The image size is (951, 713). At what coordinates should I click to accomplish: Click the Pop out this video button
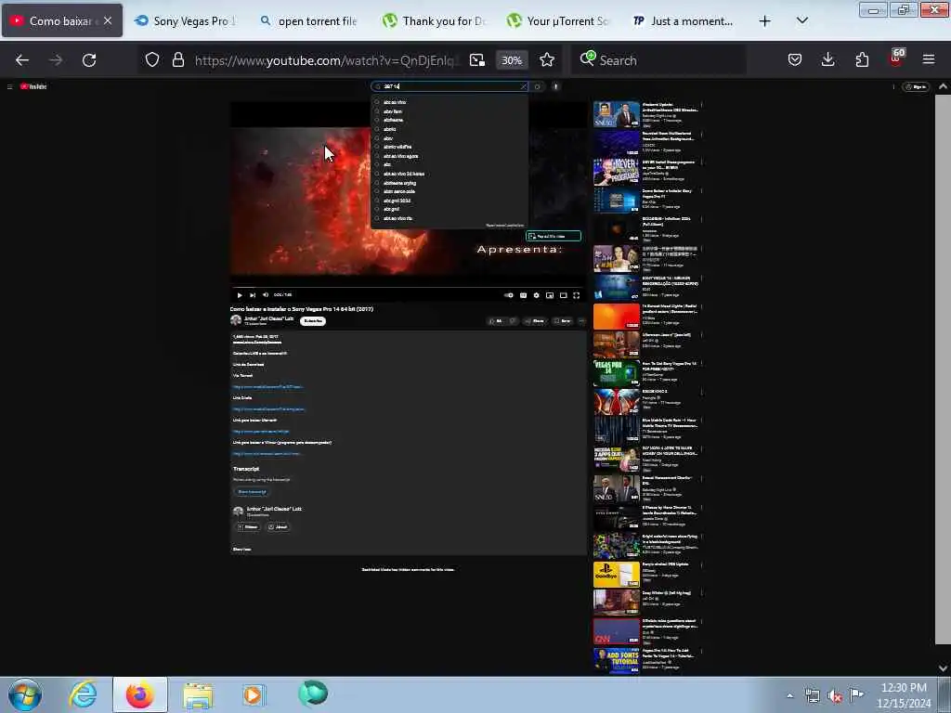(x=554, y=236)
